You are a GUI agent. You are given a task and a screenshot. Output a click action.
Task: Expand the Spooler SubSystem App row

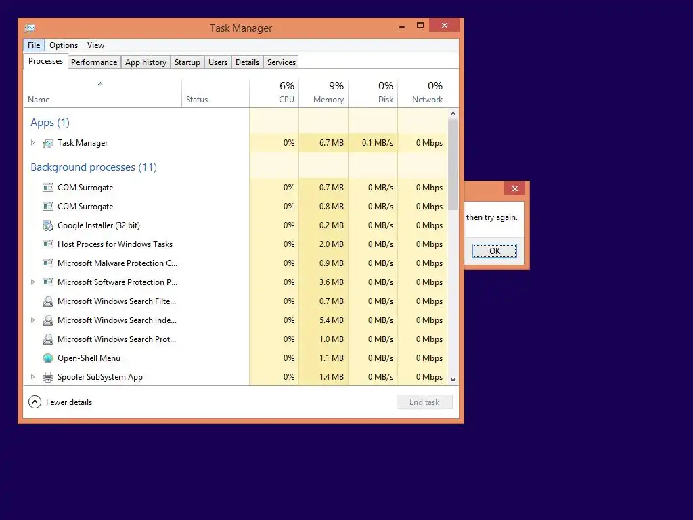pos(32,376)
